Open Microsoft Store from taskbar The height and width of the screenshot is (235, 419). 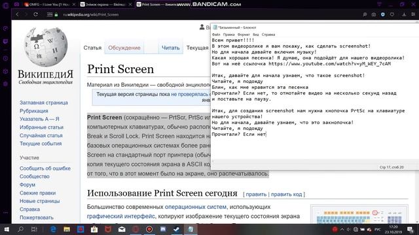click(94, 229)
